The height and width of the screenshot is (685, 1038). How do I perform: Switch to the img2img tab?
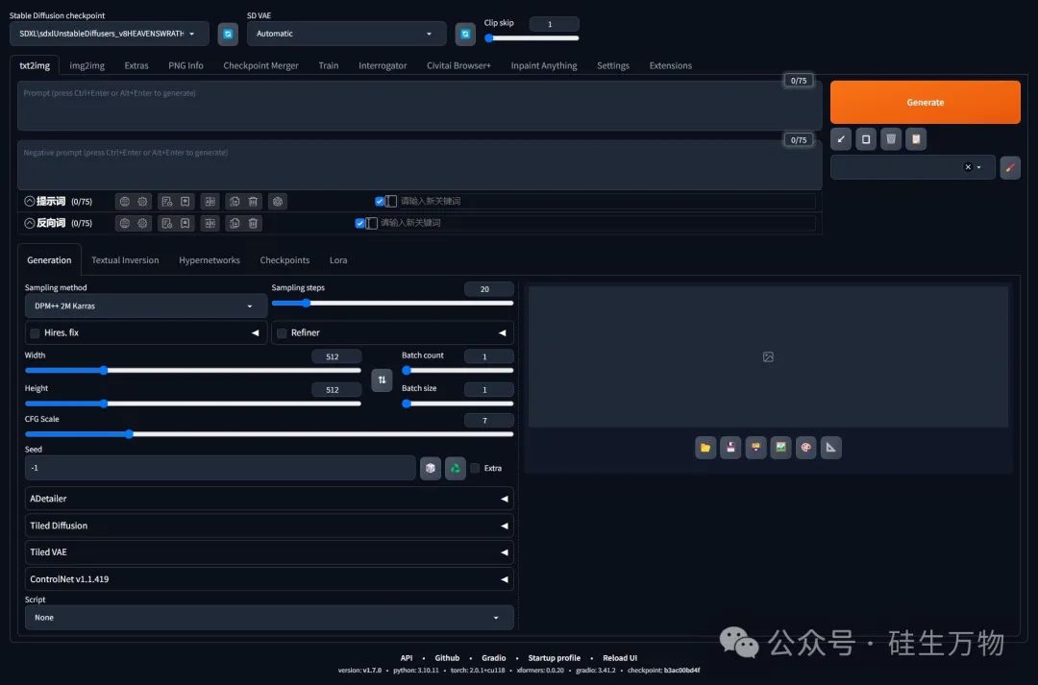[86, 65]
